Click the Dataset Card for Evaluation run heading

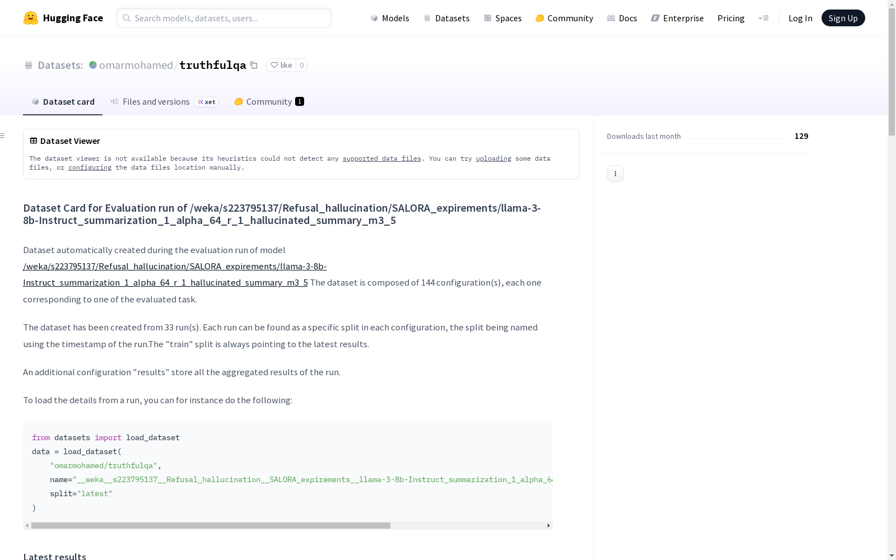click(x=282, y=214)
